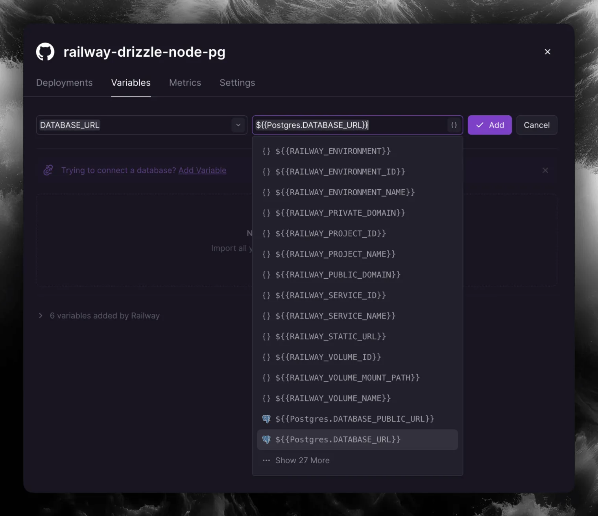Click the Postgres elephant icon for DATABASE_PUBLIC_URL
598x516 pixels.
point(266,419)
